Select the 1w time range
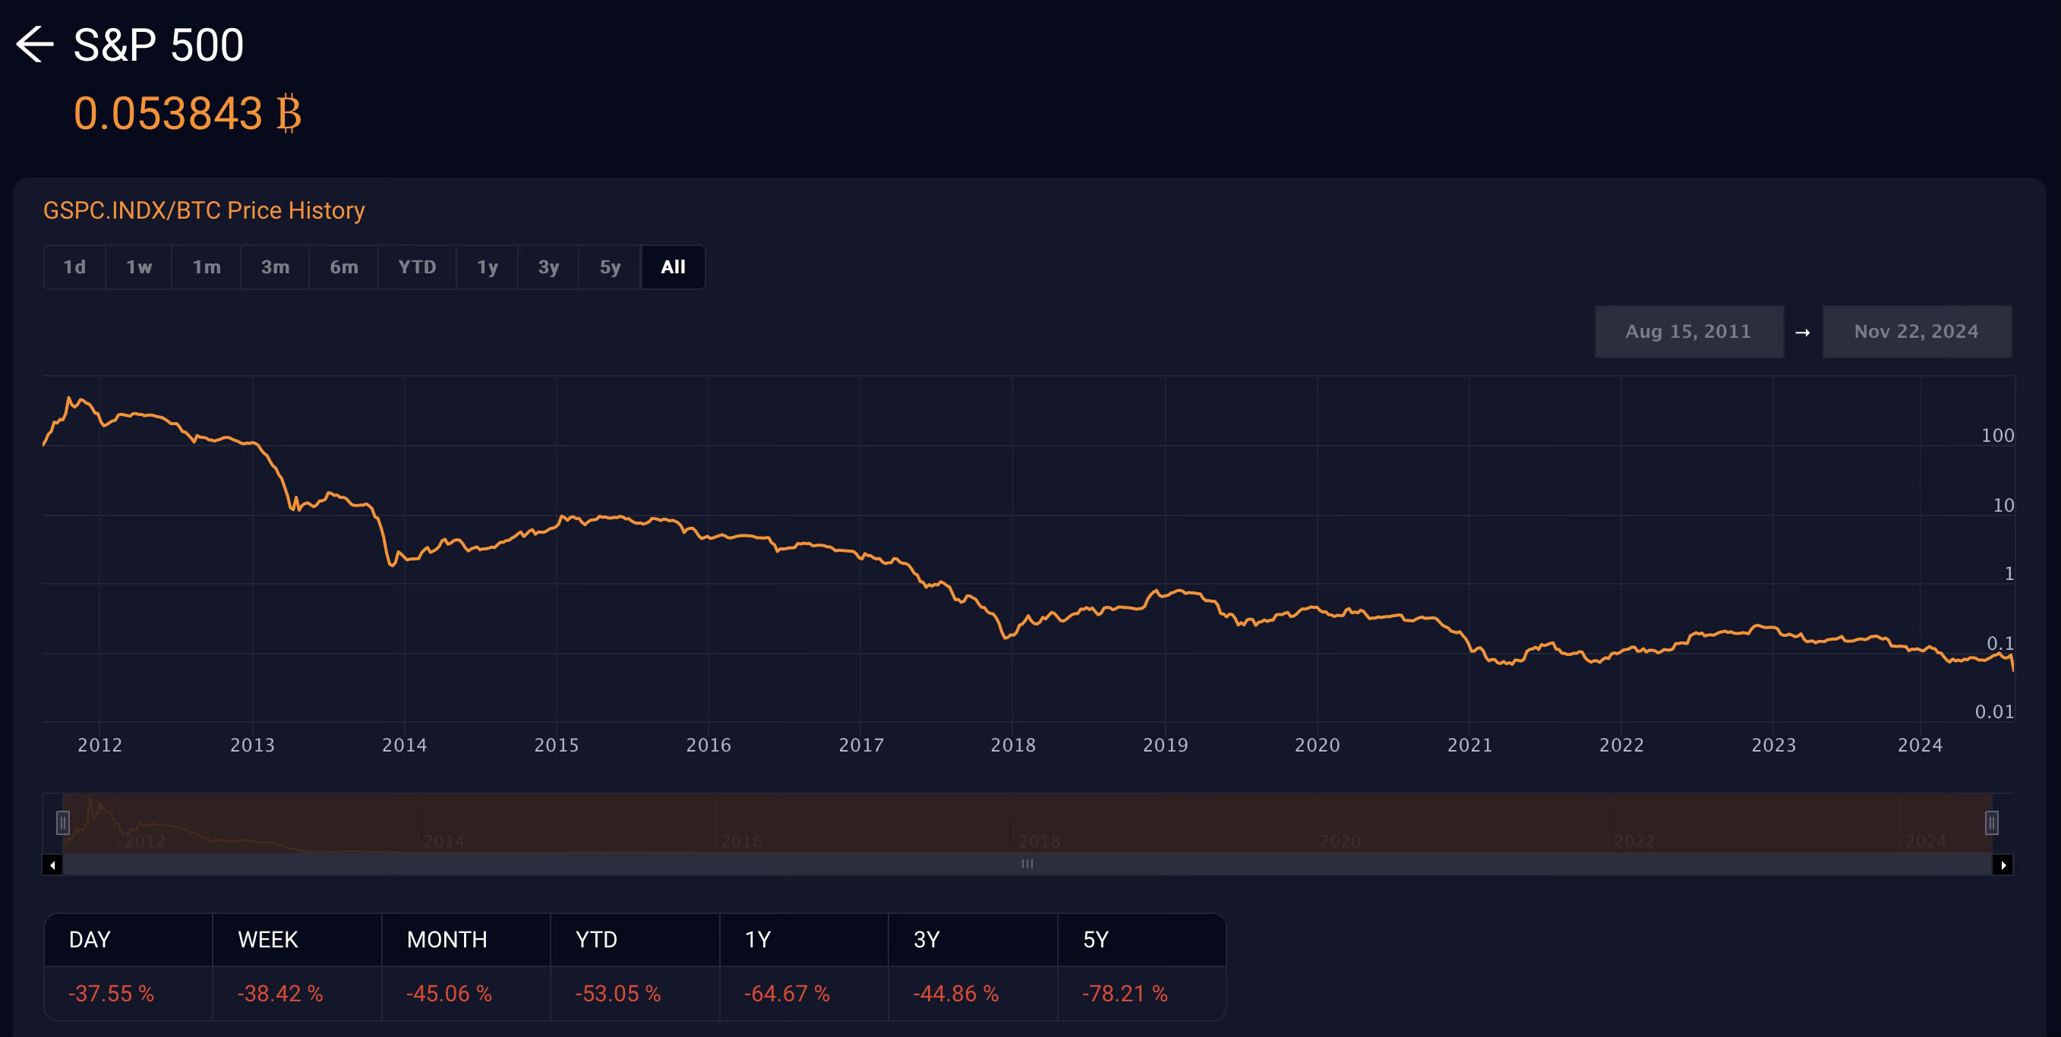The width and height of the screenshot is (2061, 1037). coord(138,267)
